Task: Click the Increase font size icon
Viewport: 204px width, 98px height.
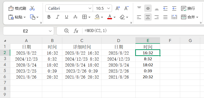Action: pyautogui.click(x=118, y=8)
